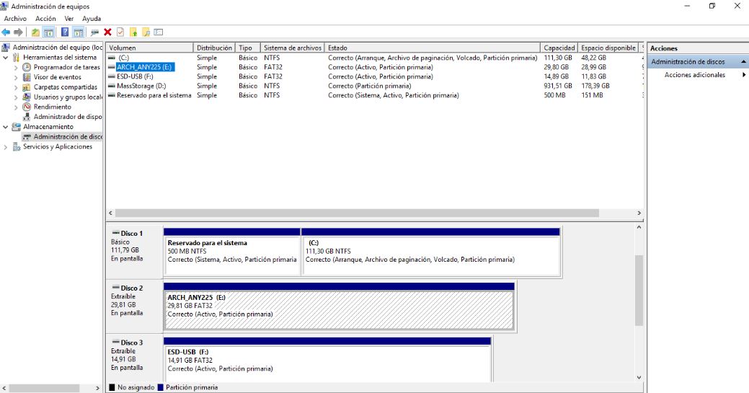Image resolution: width=749 pixels, height=393 pixels.
Task: Expand Servicios y Aplicaciones node
Action: [x=6, y=147]
